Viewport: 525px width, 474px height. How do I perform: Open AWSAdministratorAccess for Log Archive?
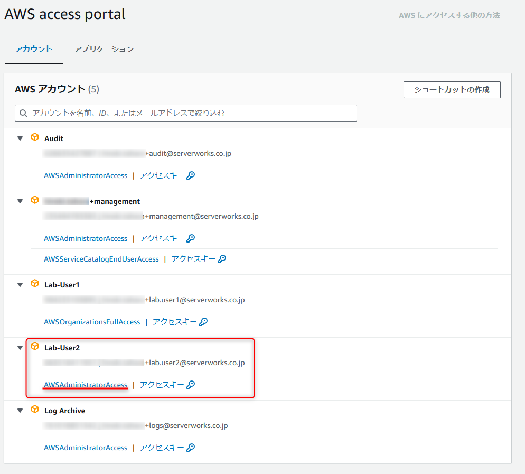click(86, 448)
